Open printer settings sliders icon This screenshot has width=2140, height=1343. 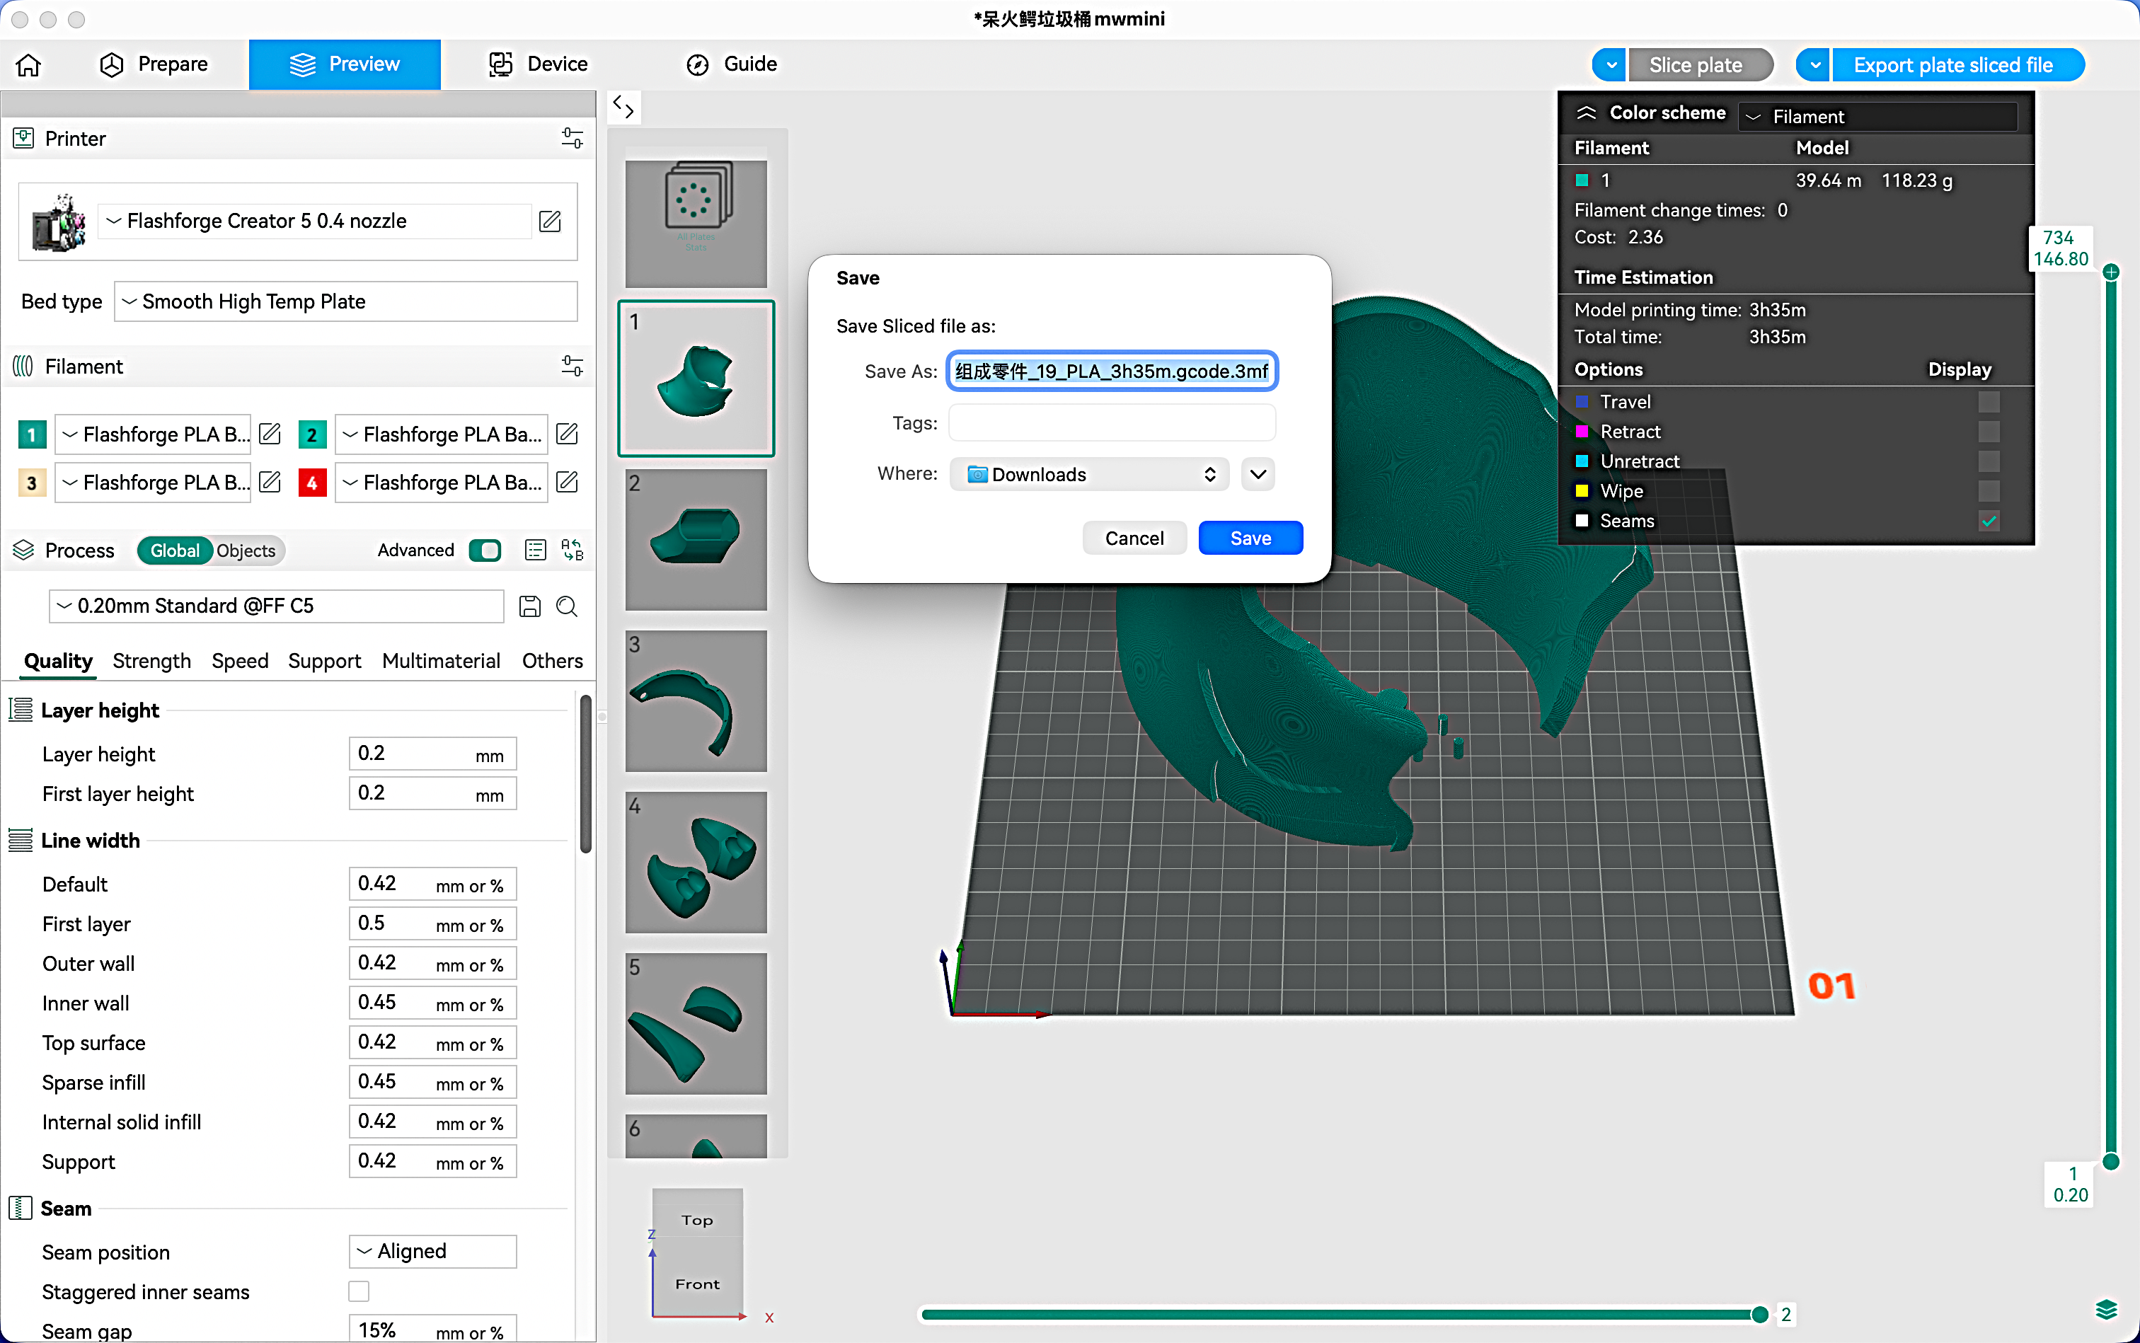coord(572,138)
